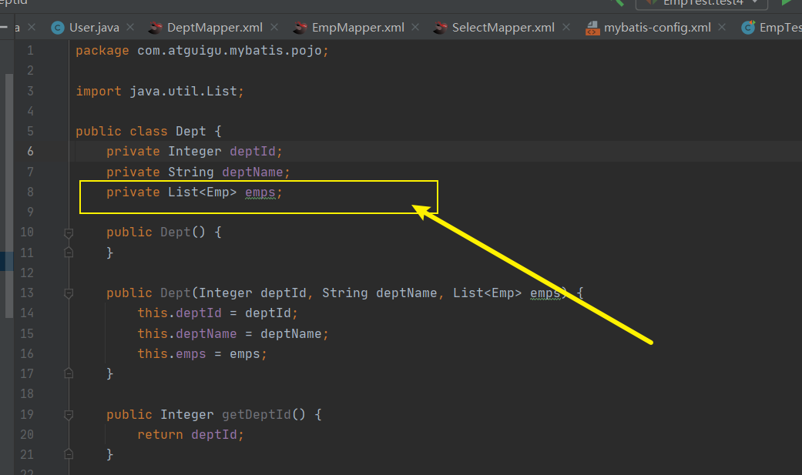Close the DeptMapper.xml tab
The width and height of the screenshot is (802, 475).
pyautogui.click(x=275, y=27)
